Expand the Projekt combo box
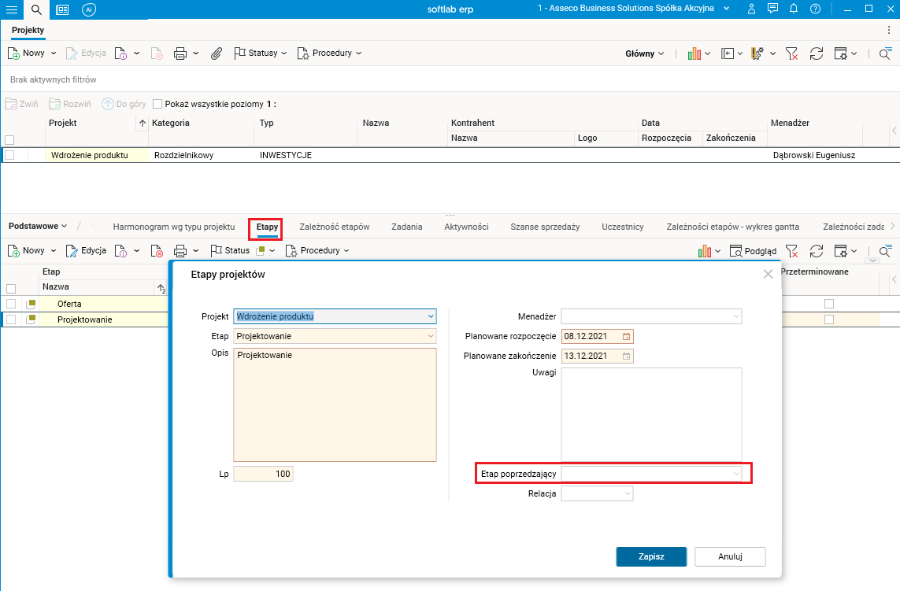 click(x=431, y=316)
